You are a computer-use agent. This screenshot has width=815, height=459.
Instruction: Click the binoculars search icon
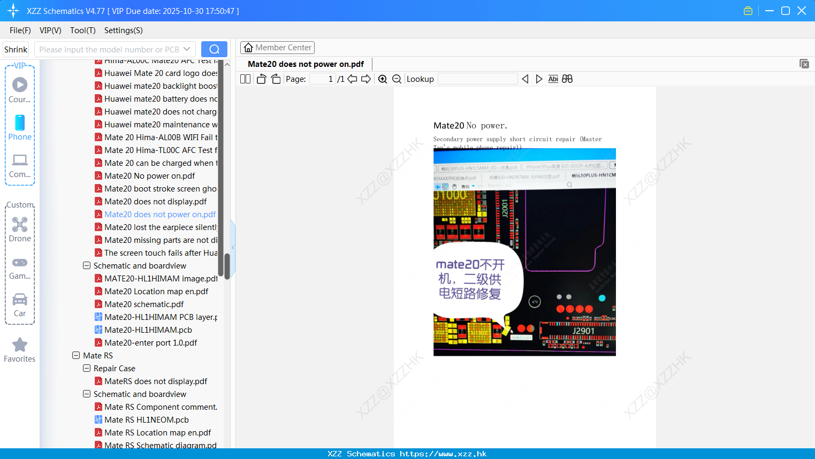point(567,79)
